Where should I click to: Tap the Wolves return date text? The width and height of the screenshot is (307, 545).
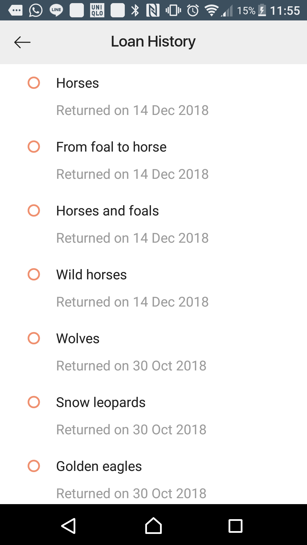pyautogui.click(x=131, y=366)
